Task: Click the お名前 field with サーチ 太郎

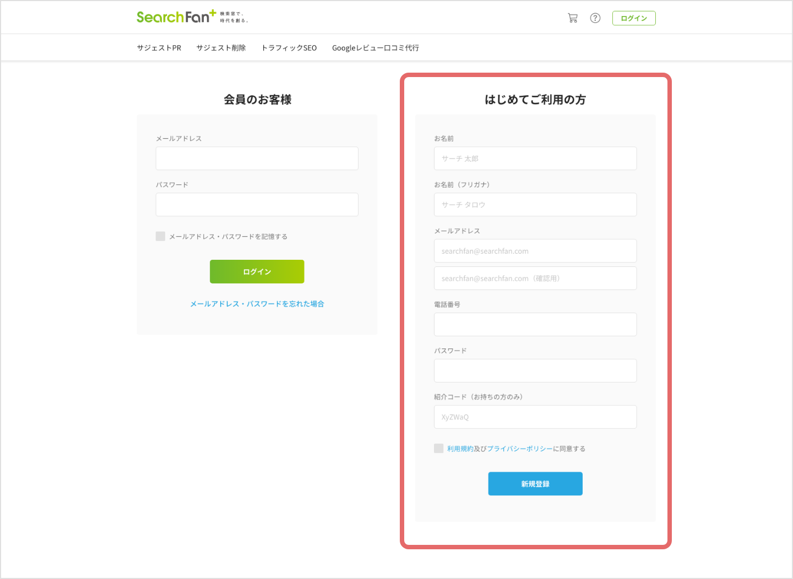Action: (x=535, y=159)
